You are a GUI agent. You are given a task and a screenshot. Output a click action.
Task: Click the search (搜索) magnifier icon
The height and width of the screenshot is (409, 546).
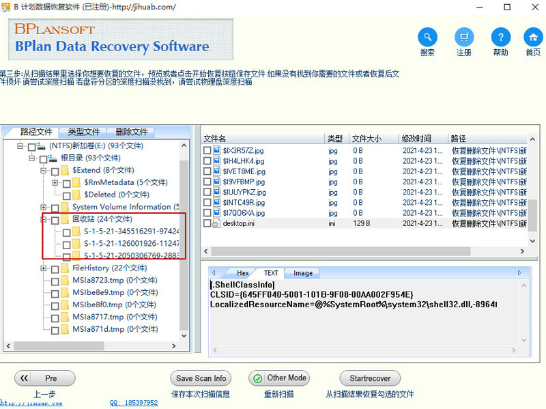427,38
